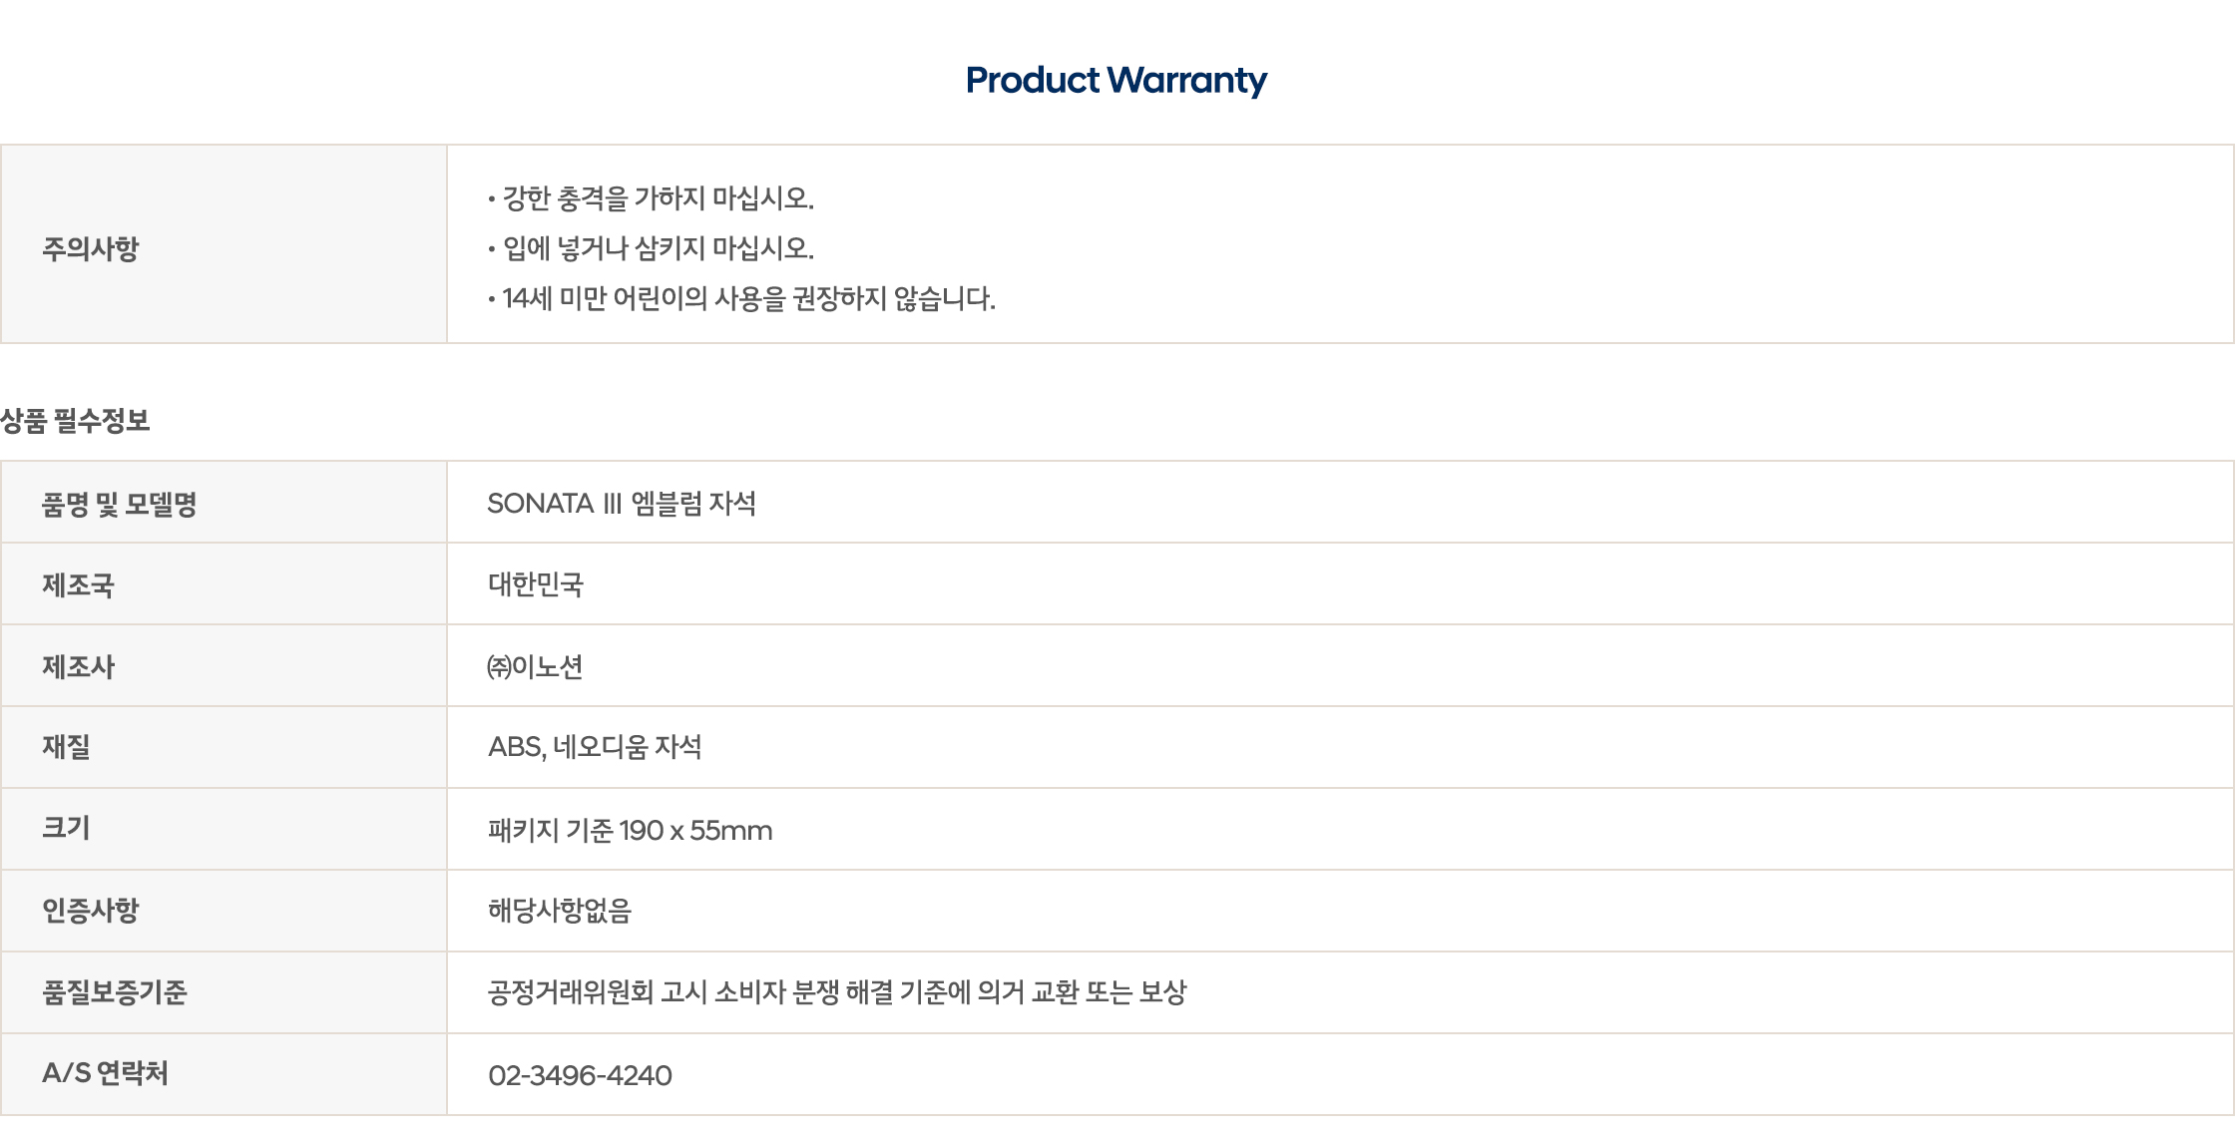The image size is (2235, 1142).
Task: Click the 해당사항없음 value
Action: (x=559, y=911)
